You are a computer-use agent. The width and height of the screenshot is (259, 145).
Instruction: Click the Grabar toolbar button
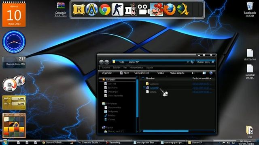(x=161, y=73)
